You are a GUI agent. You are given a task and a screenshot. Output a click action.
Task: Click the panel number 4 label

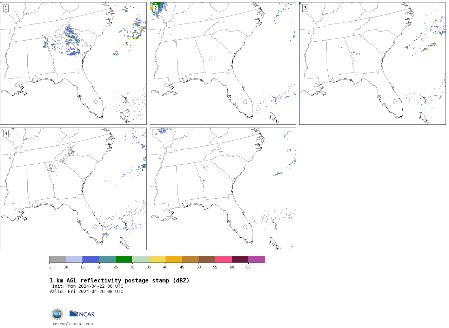(x=6, y=134)
